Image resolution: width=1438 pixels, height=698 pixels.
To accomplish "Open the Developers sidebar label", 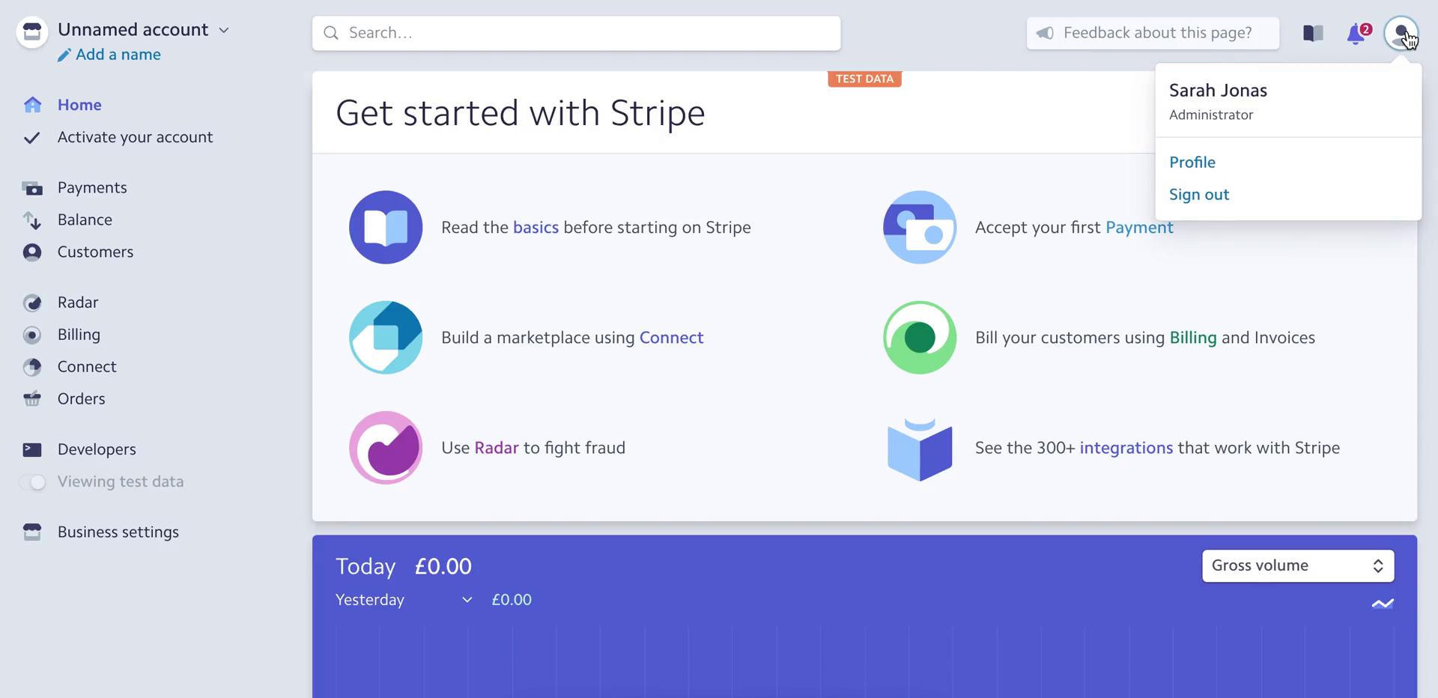I will [97, 449].
